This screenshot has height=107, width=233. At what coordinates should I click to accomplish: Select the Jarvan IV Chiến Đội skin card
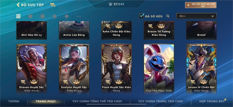201,69
